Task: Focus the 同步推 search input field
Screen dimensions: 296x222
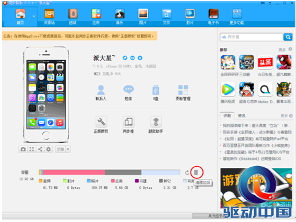Action: click(252, 37)
